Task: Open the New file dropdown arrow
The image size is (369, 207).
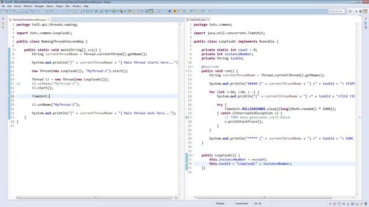Action: (x=6, y=11)
